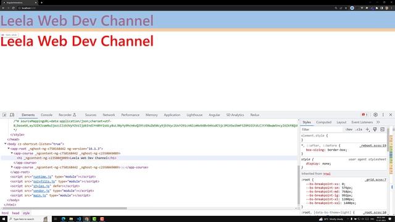Image resolution: width=395 pixels, height=222 pixels.
Task: Open the polyfills.js script link
Action: 44,181
